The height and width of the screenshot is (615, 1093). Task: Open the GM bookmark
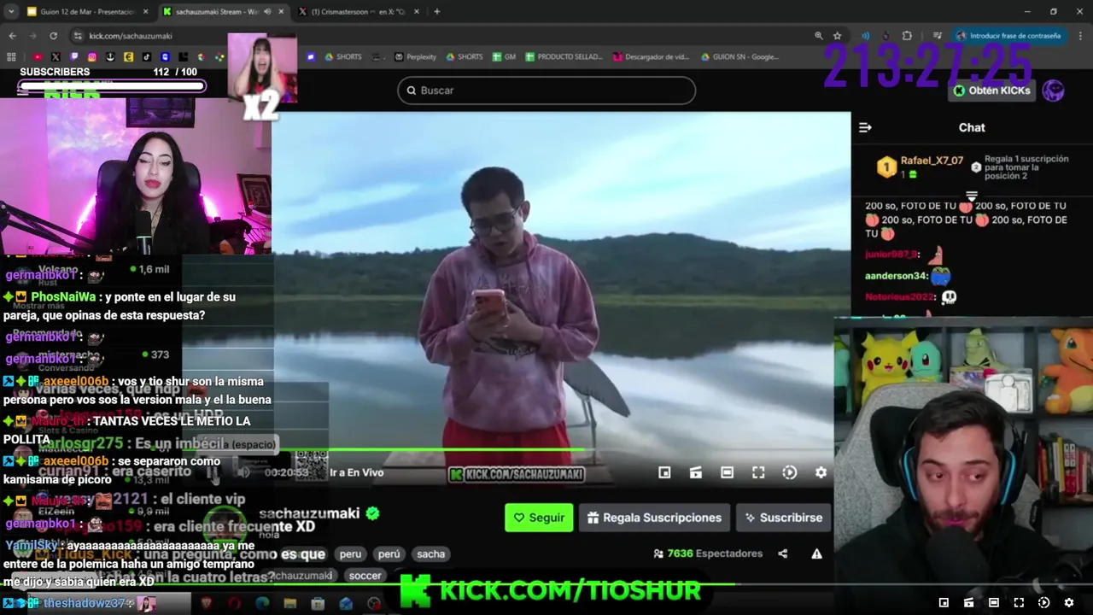(504, 57)
